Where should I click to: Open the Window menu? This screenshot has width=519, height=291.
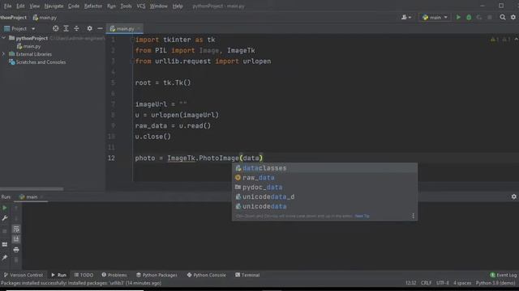[159, 6]
